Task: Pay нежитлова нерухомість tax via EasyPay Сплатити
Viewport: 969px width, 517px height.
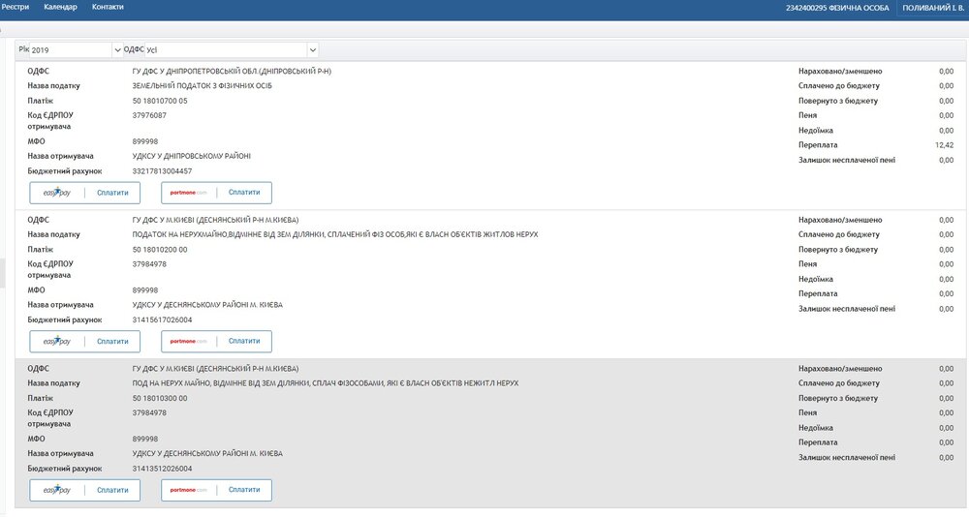Action: coord(112,490)
